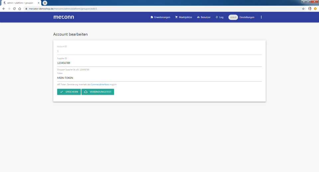This screenshot has height=172, width=319.
Task: Open the browser home page
Action: (20, 9)
